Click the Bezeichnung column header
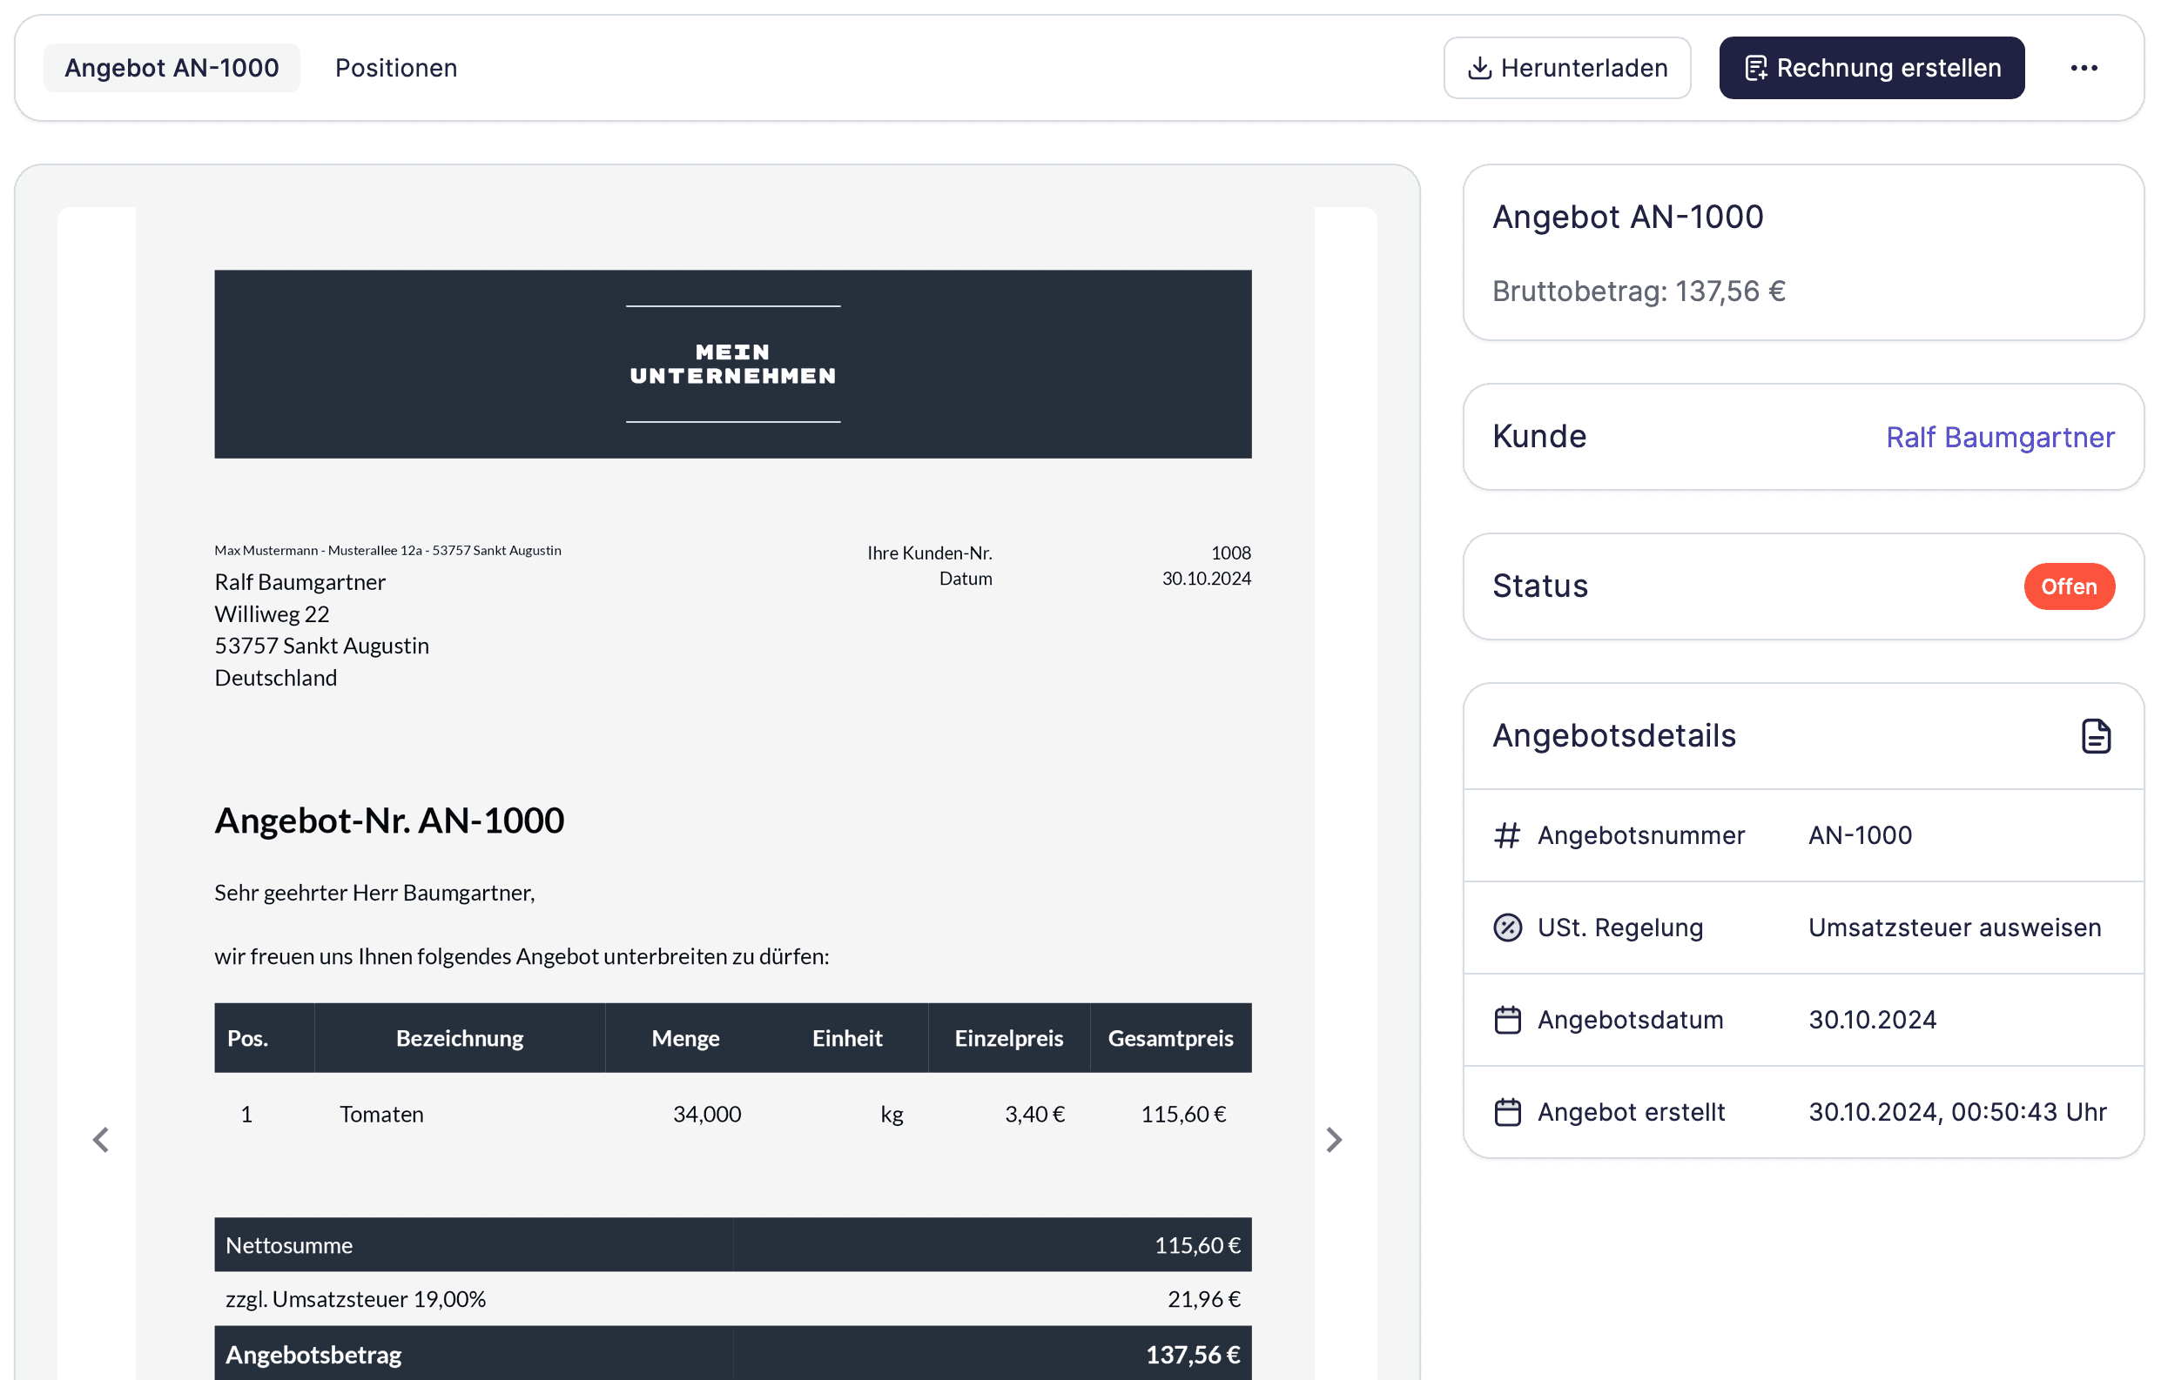This screenshot has width=2161, height=1380. [x=460, y=1038]
